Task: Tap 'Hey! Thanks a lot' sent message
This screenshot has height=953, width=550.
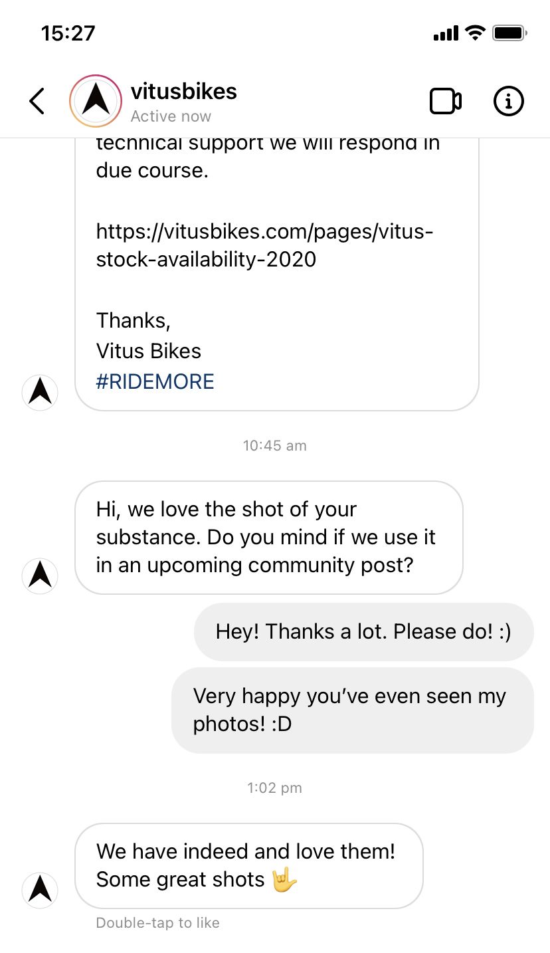Action: [x=363, y=631]
